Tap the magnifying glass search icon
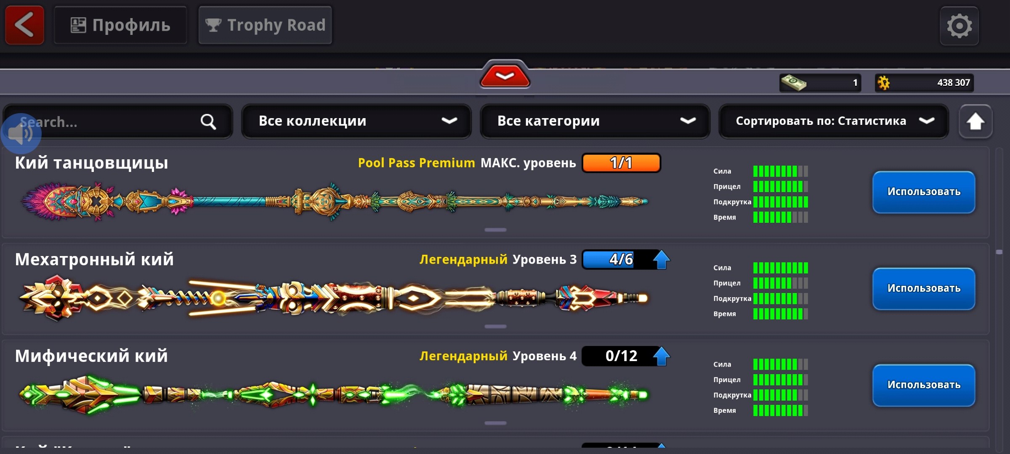This screenshot has height=454, width=1010. pos(208,121)
